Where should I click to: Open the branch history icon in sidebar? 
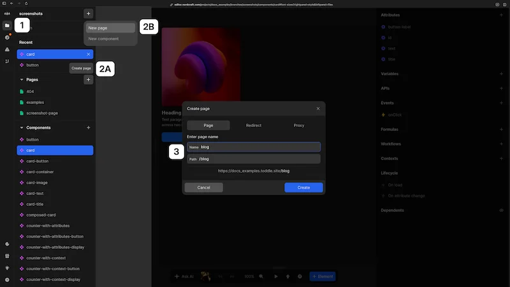(x=7, y=61)
